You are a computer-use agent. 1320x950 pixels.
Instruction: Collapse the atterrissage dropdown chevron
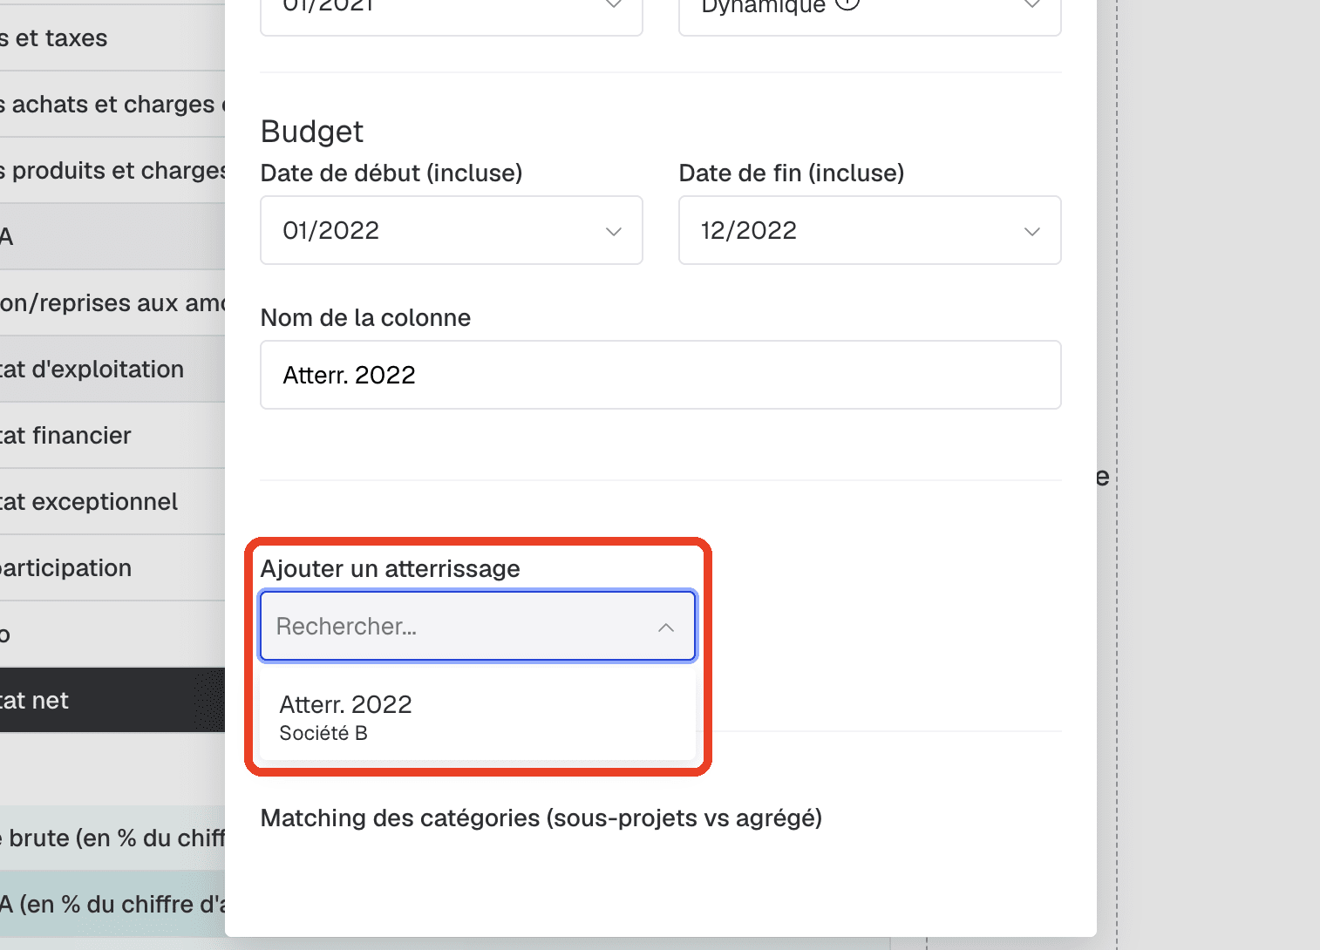coord(666,628)
